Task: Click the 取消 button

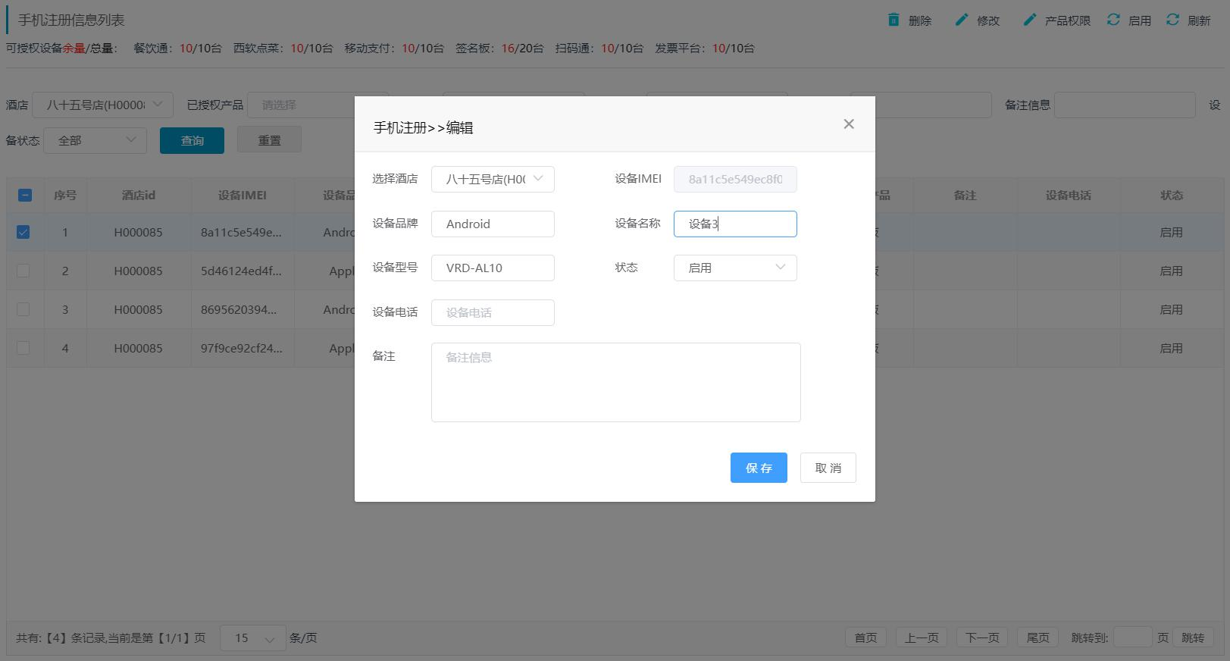Action: 828,468
